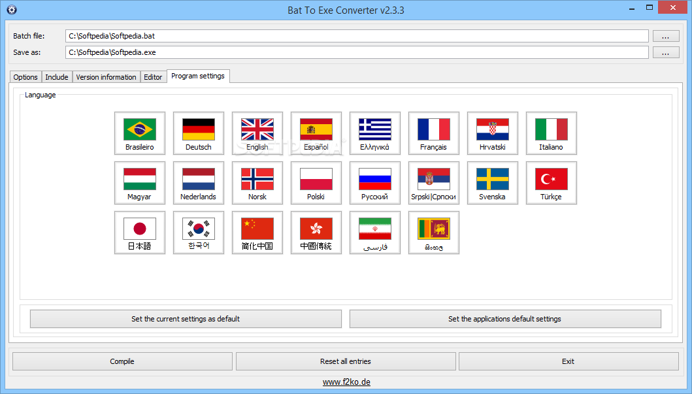The image size is (692, 394).
Task: Pick the Русский Russian flag
Action: click(374, 183)
